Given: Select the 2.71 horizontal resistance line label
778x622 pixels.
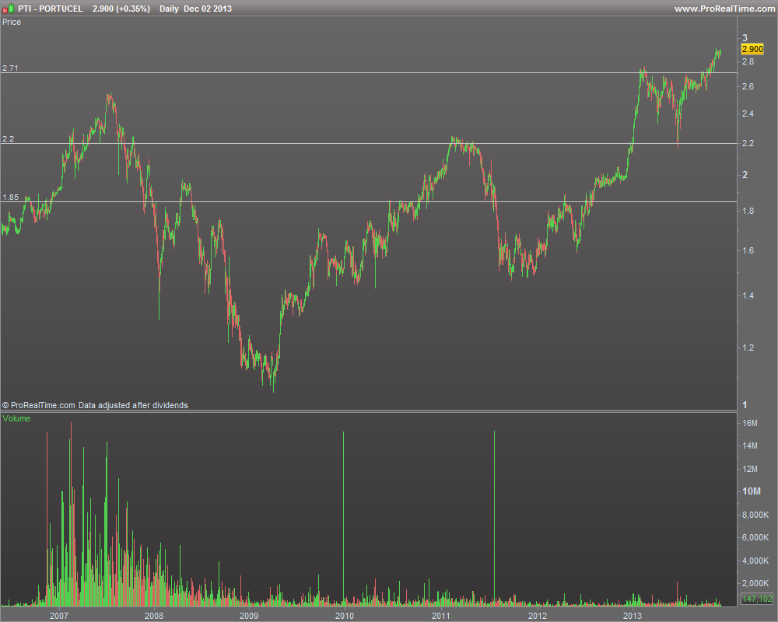Looking at the screenshot, I should click(x=10, y=68).
